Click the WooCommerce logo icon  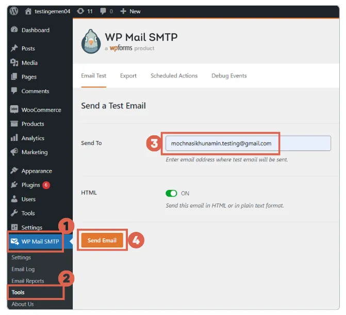14,109
